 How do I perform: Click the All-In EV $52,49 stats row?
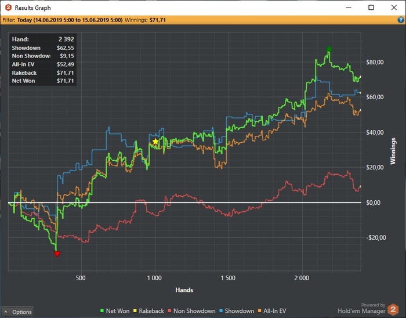43,64
